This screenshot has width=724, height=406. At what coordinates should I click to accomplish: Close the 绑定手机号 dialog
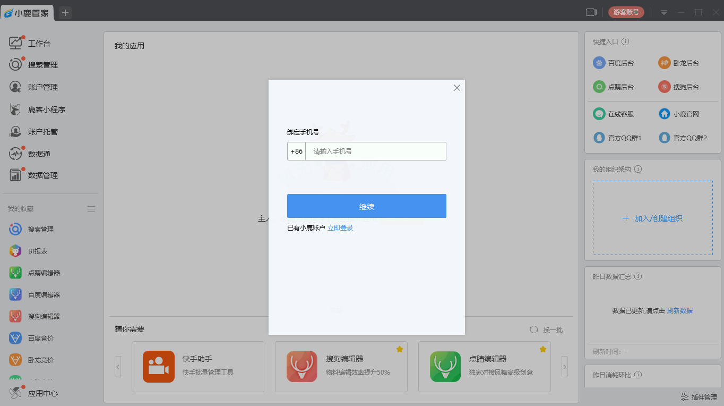457,88
